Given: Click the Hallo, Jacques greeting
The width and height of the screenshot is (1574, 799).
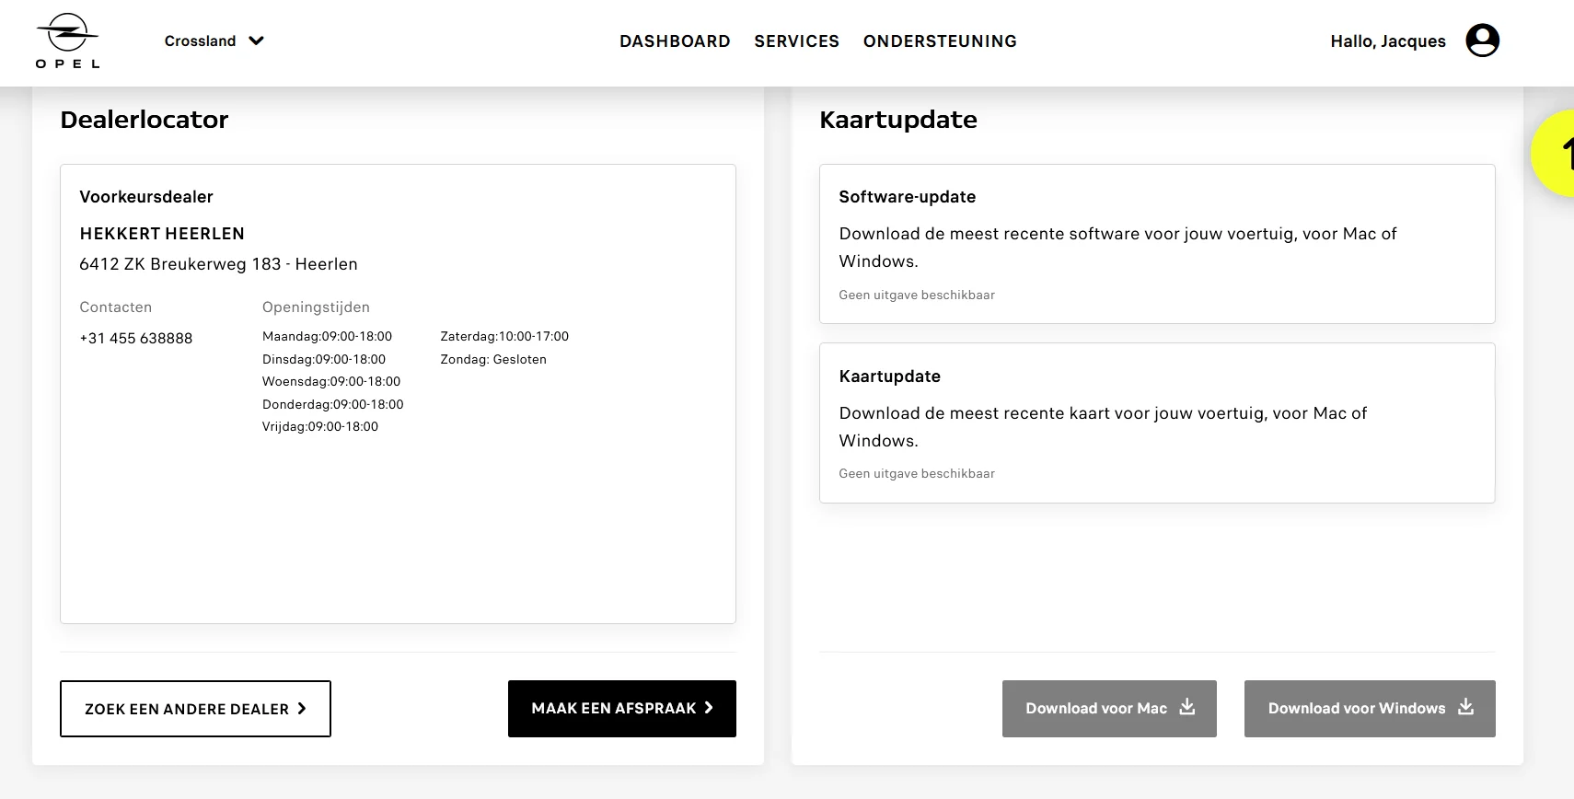Looking at the screenshot, I should [x=1387, y=41].
